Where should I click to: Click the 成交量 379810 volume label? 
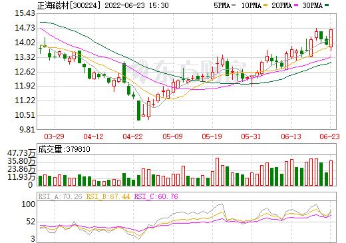pyautogui.click(x=64, y=149)
